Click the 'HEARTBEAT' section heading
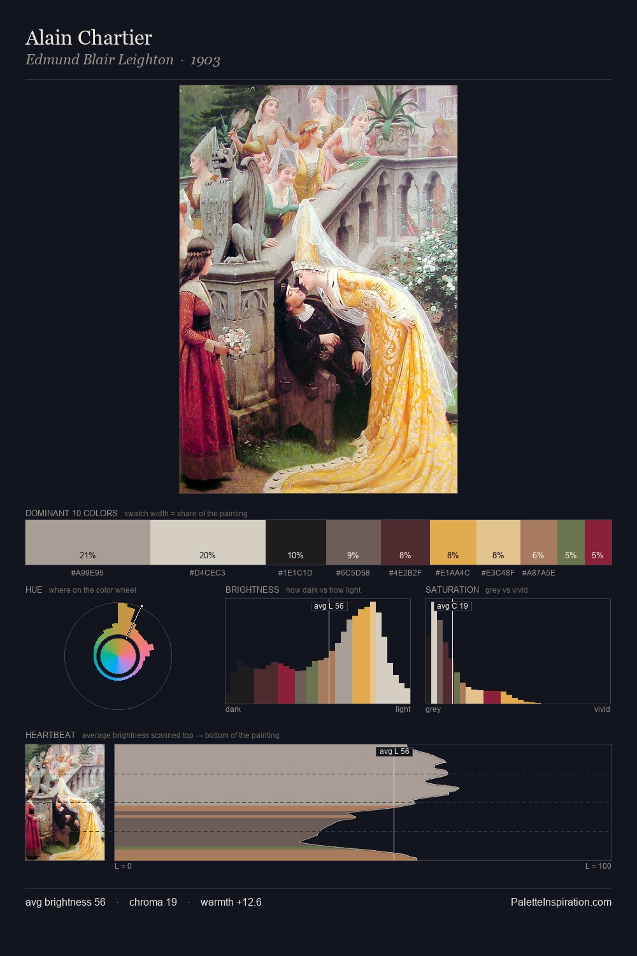The width and height of the screenshot is (637, 956). [50, 735]
